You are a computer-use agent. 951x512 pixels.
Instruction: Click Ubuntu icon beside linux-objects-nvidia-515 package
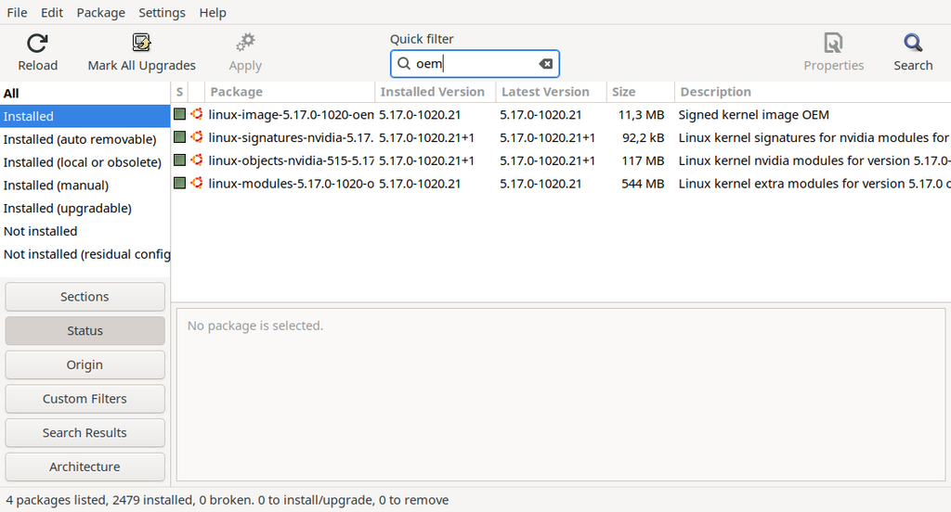pos(197,160)
